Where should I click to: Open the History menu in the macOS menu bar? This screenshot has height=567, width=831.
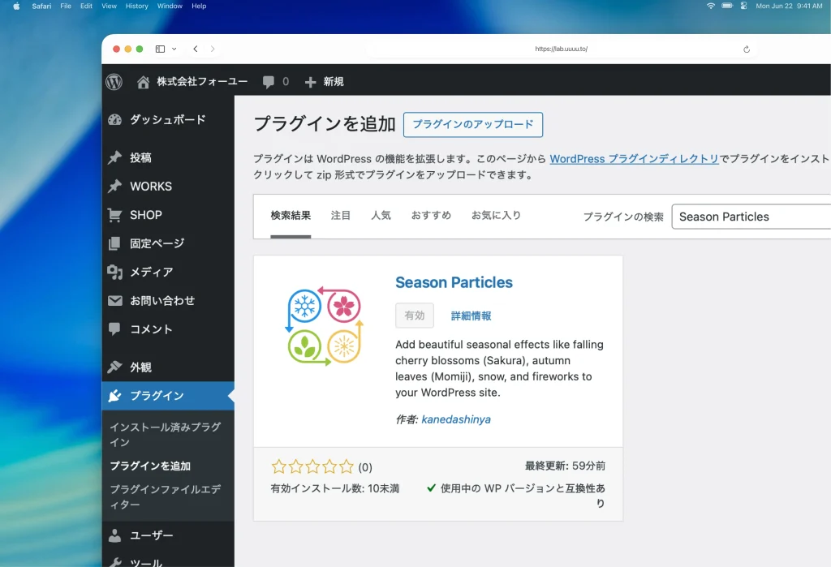coord(136,6)
